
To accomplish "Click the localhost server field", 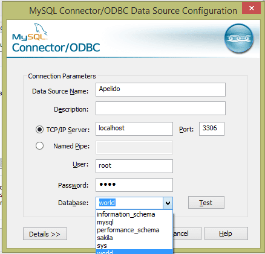I will [x=134, y=129].
